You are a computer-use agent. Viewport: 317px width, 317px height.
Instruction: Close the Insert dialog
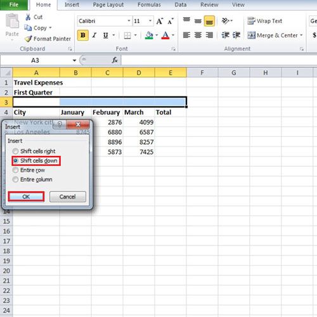(78, 124)
